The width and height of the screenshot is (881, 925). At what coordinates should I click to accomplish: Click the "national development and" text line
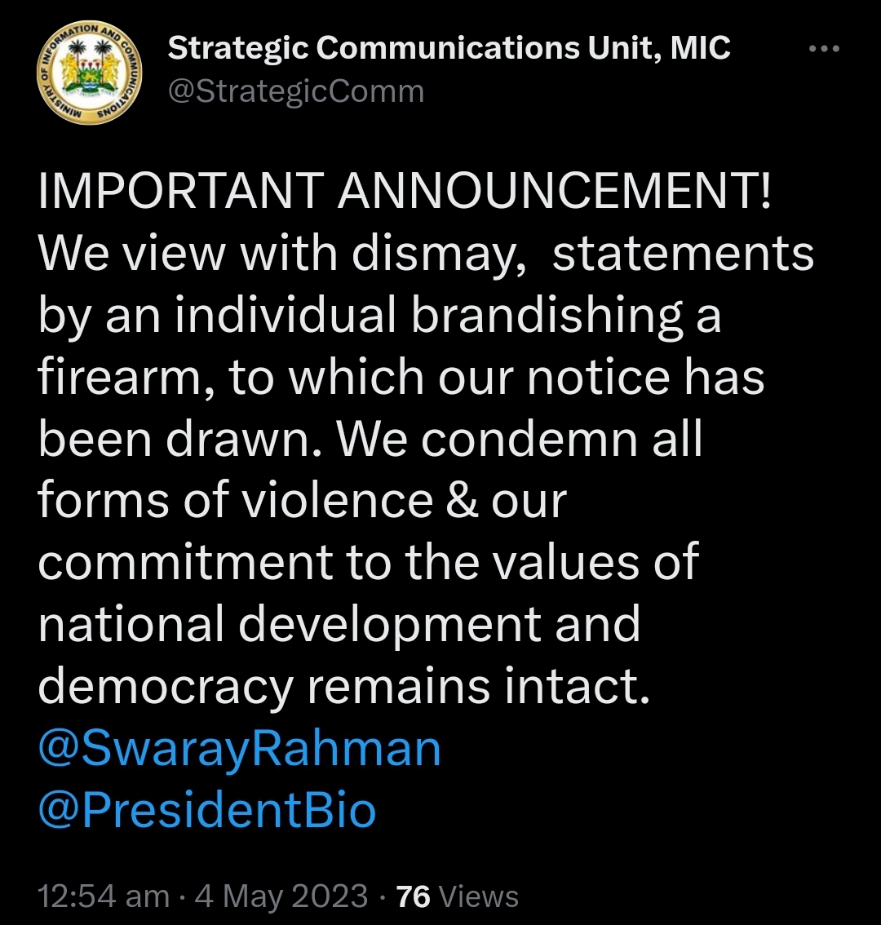click(x=339, y=625)
